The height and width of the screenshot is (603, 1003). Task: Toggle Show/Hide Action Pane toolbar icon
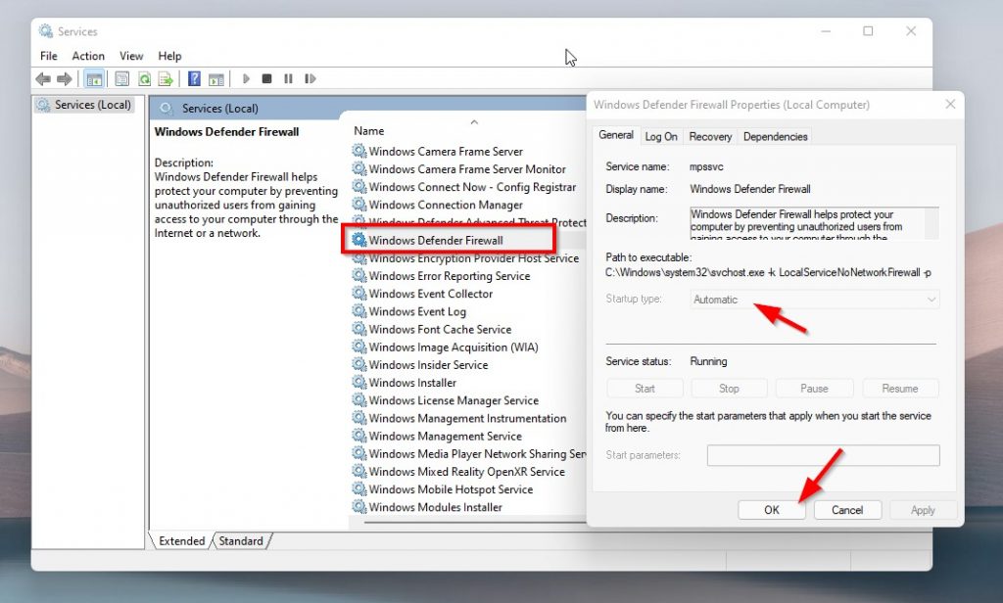tap(216, 79)
